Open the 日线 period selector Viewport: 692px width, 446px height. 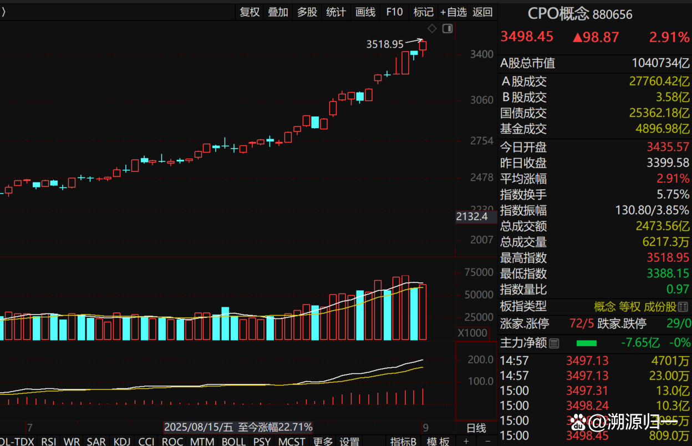[x=476, y=428]
